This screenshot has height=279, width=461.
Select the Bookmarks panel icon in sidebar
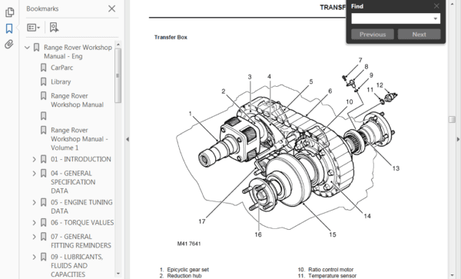pos(9,28)
